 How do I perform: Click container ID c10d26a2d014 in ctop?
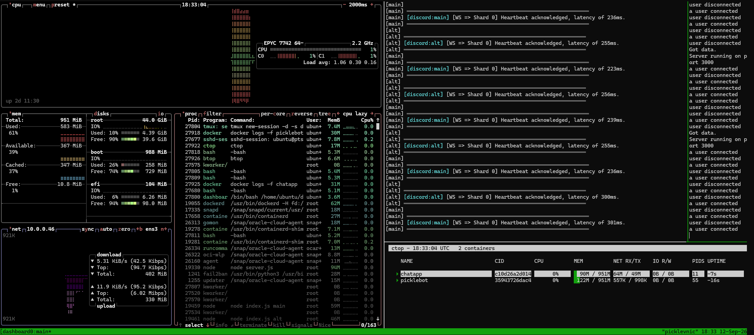point(513,274)
